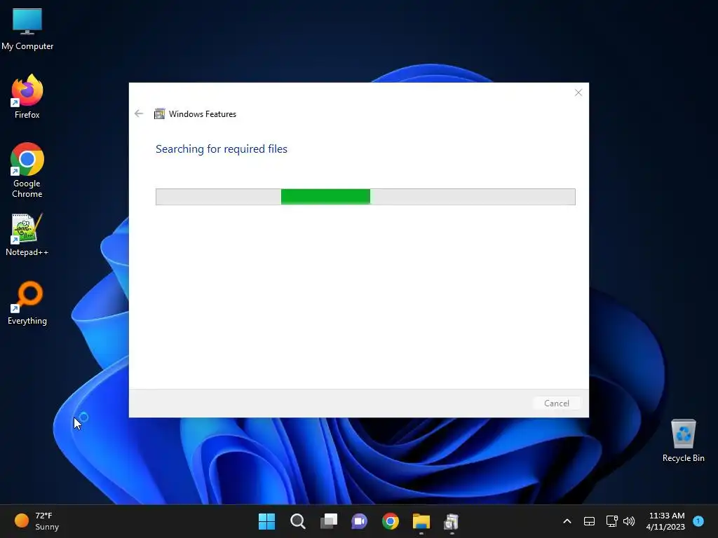Viewport: 718px width, 538px height.
Task: Open taskbar Search
Action: 297,521
